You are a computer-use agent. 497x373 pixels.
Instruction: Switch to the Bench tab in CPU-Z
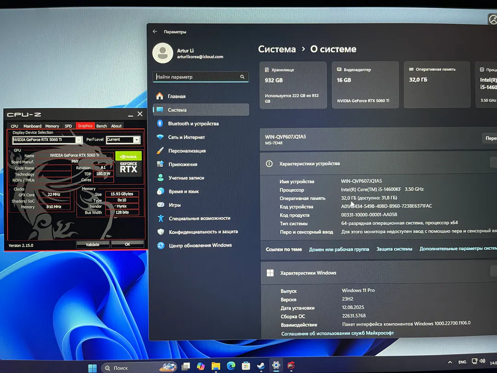click(101, 126)
